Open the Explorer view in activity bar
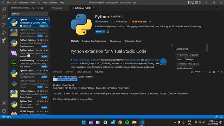224x126 pixels. (x=4, y=9)
